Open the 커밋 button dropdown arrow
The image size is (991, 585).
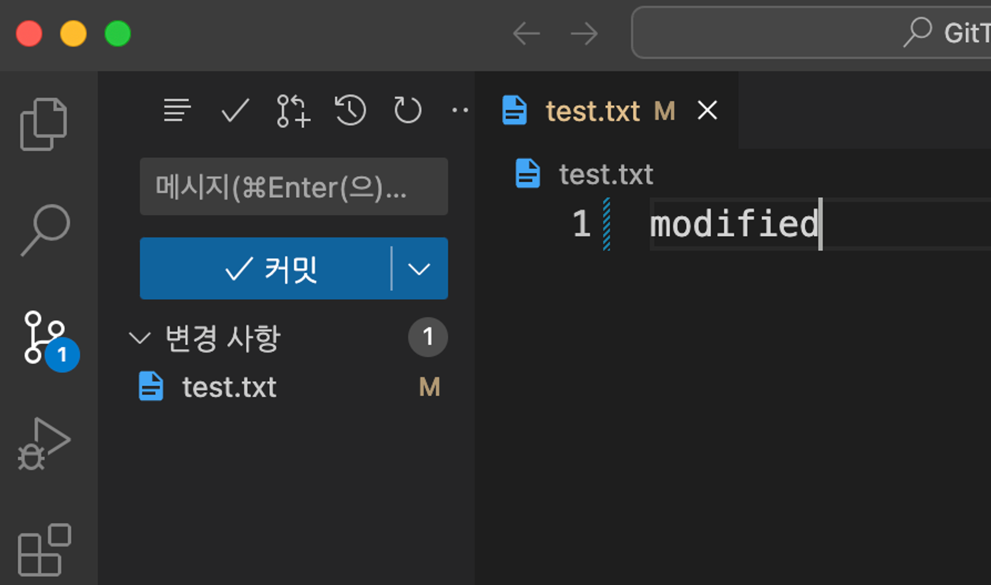point(419,269)
